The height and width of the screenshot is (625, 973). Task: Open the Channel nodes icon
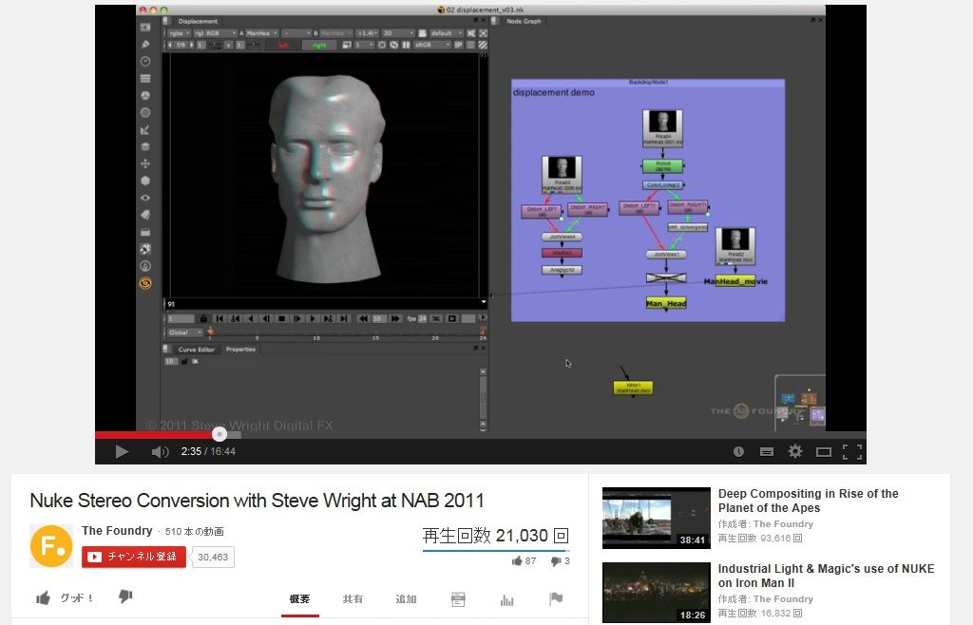coord(145,79)
